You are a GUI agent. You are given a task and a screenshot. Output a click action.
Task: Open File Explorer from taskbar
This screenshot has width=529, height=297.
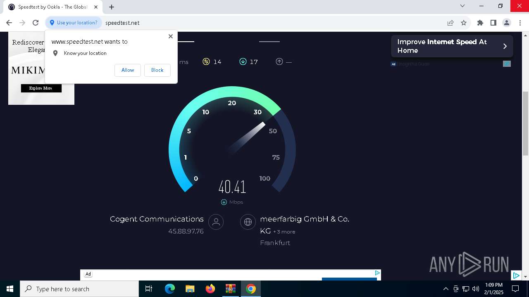coord(190,289)
